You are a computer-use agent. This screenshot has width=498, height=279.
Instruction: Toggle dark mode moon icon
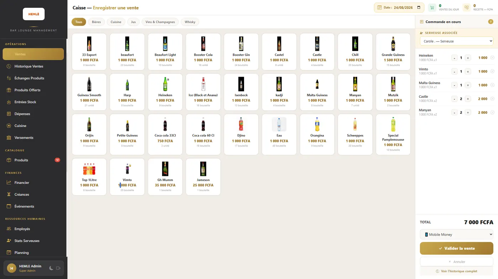51,268
